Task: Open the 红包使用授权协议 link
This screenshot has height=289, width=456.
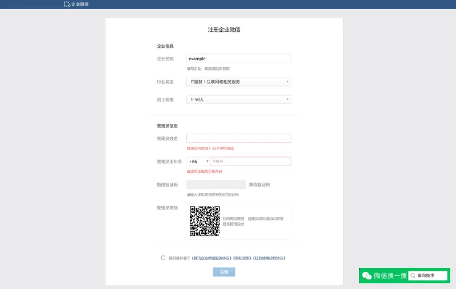Action: (269, 258)
